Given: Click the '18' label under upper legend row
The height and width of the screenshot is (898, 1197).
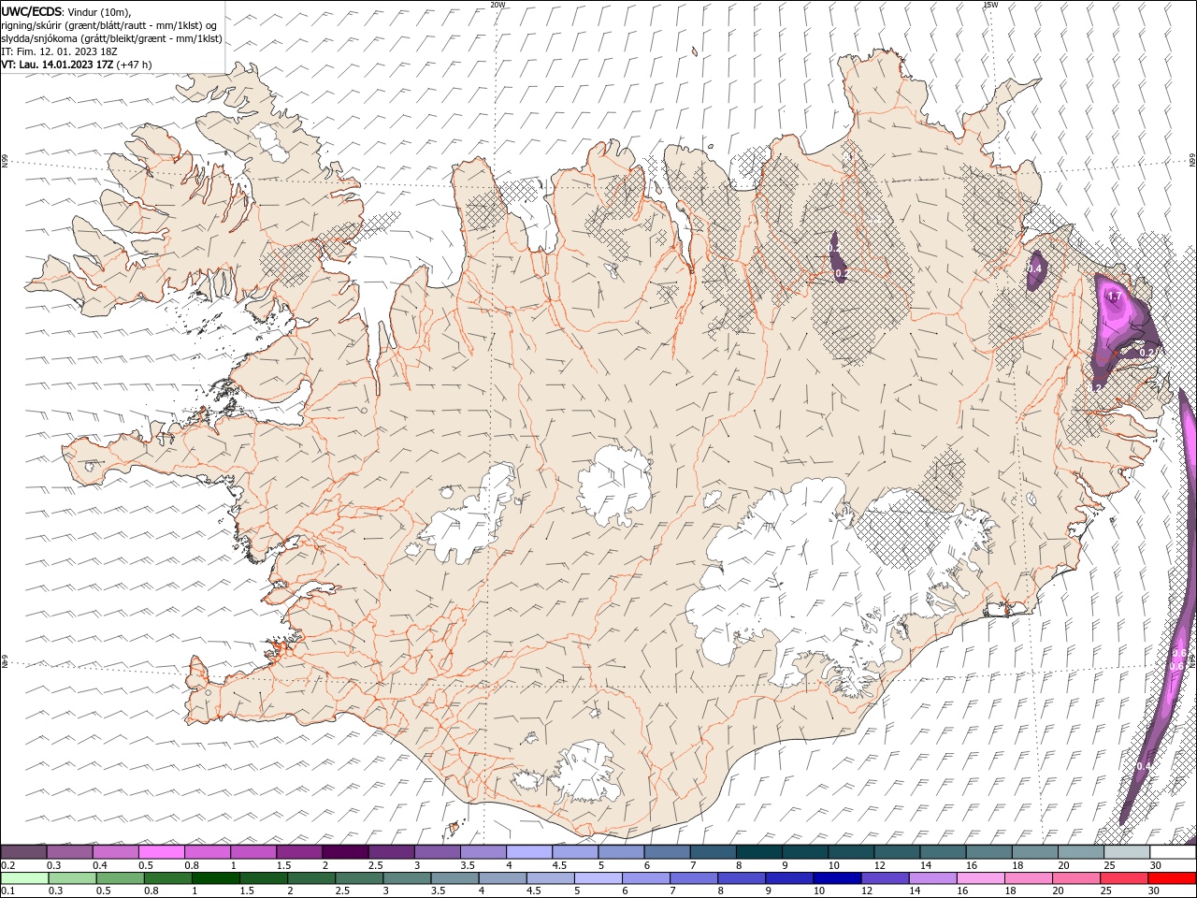Looking at the screenshot, I should click(x=1017, y=865).
